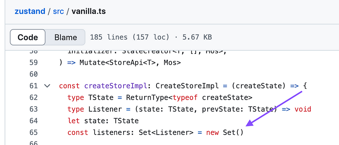Click the ReturnType symbol on line 62
This screenshot has width=339, height=145.
(147, 98)
